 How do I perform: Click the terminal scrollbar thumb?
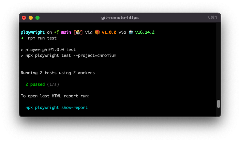point(219,104)
